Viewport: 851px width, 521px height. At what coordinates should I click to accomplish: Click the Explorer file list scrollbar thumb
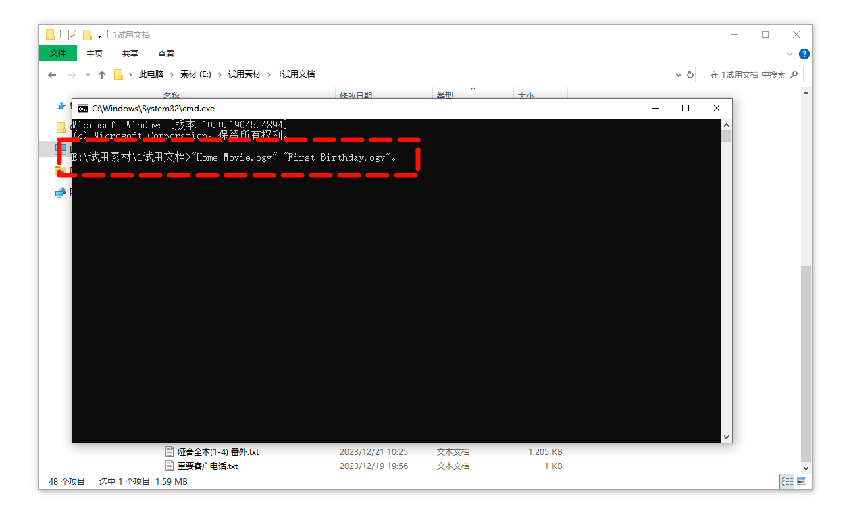pyautogui.click(x=806, y=363)
